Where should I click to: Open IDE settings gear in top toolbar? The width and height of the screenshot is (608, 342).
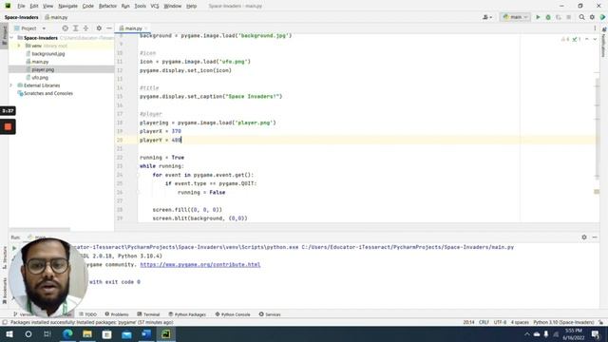click(x=592, y=17)
